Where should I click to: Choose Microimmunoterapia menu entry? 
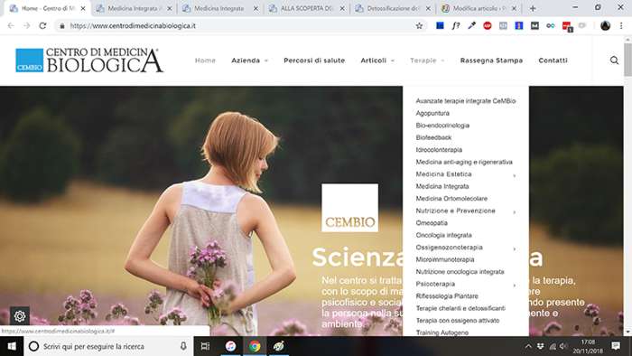(x=445, y=259)
